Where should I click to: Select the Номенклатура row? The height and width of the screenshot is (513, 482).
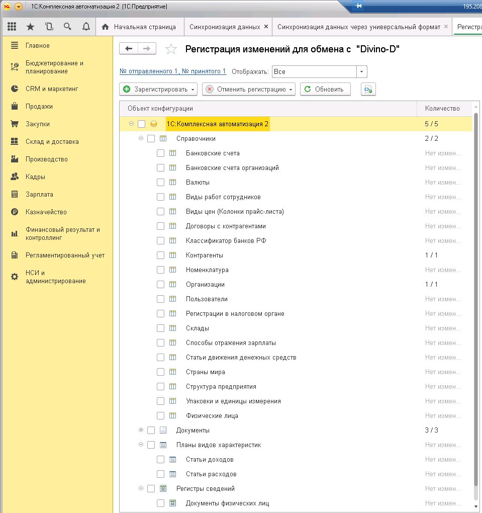pos(296,270)
